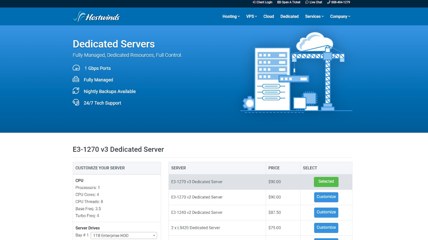Start a Live Chat from top bar
Viewport: 428px width, 240px height.
[x=314, y=2]
